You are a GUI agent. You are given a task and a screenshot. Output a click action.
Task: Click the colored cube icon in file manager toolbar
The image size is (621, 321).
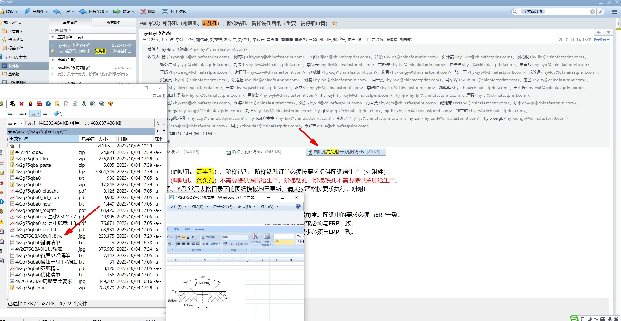(30, 104)
